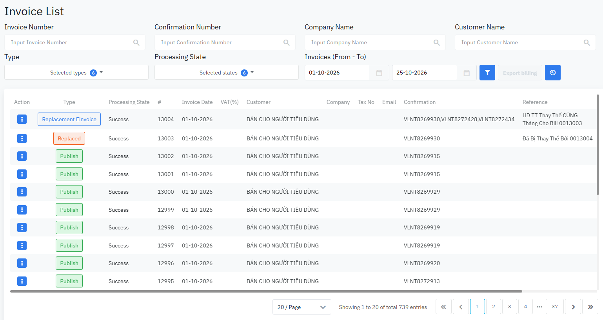The width and height of the screenshot is (603, 320).
Task: Go to the first page of results
Action: [x=443, y=307]
